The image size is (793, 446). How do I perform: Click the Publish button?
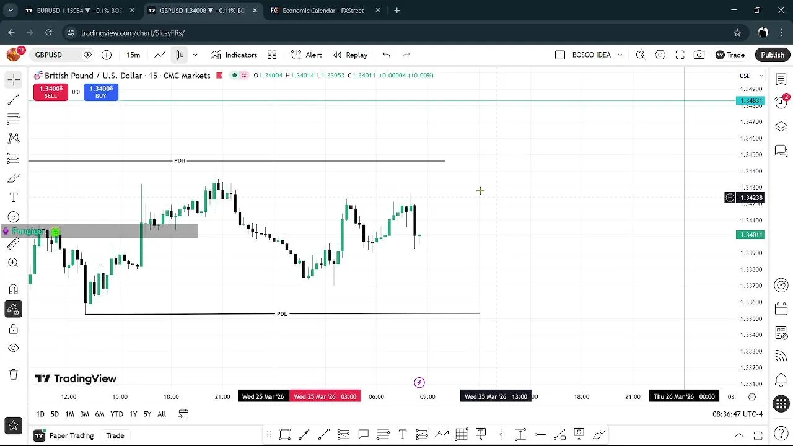[x=773, y=55]
